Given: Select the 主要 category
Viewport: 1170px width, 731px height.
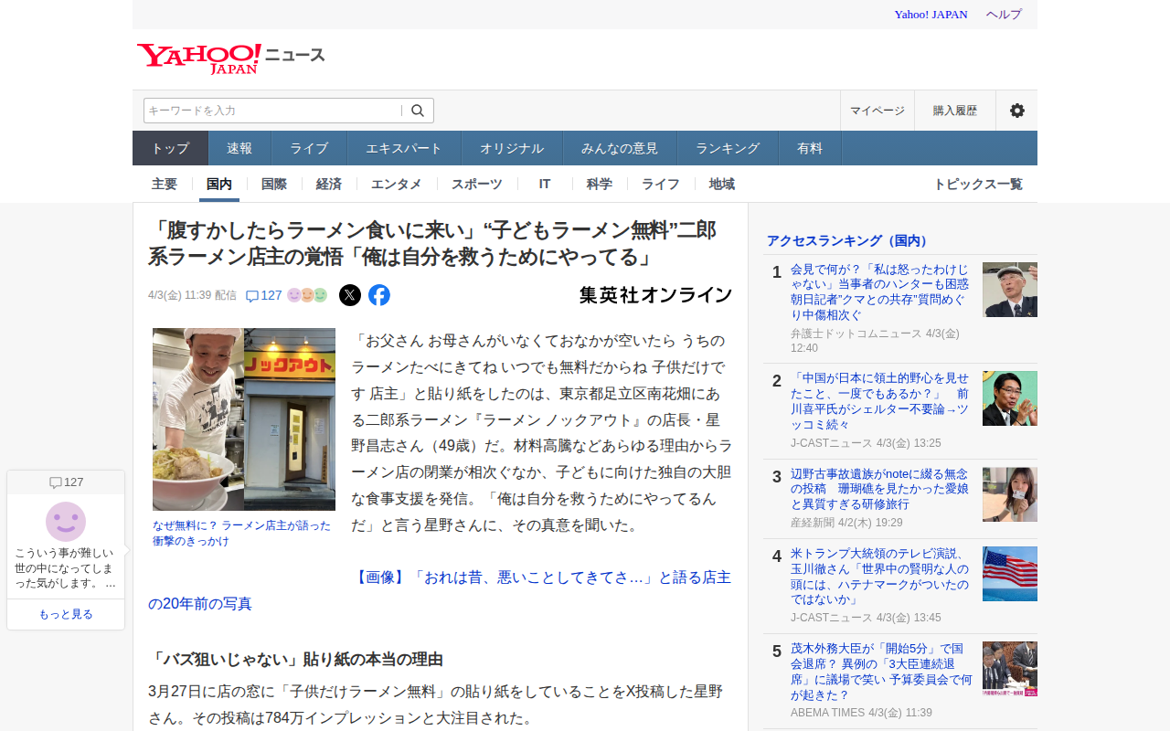Looking at the screenshot, I should click(x=165, y=184).
